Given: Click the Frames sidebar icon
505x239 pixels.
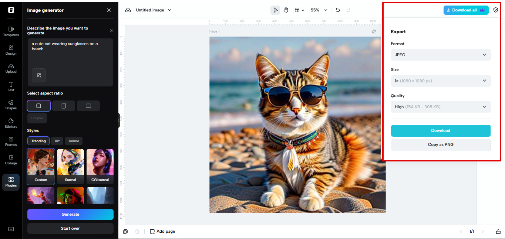Looking at the screenshot, I should coord(11,141).
